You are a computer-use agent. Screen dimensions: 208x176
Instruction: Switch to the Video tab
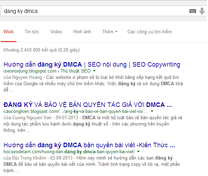[56, 32]
